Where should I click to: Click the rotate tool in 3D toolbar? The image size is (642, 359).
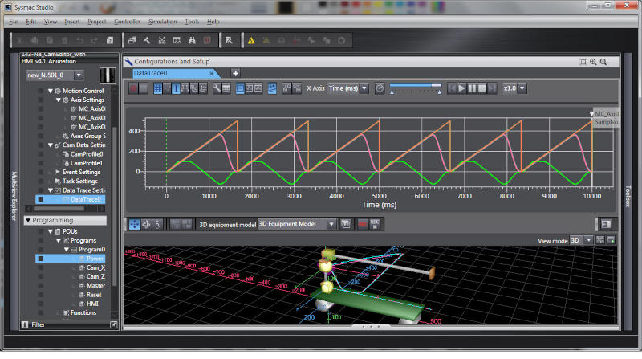pyautogui.click(x=146, y=224)
